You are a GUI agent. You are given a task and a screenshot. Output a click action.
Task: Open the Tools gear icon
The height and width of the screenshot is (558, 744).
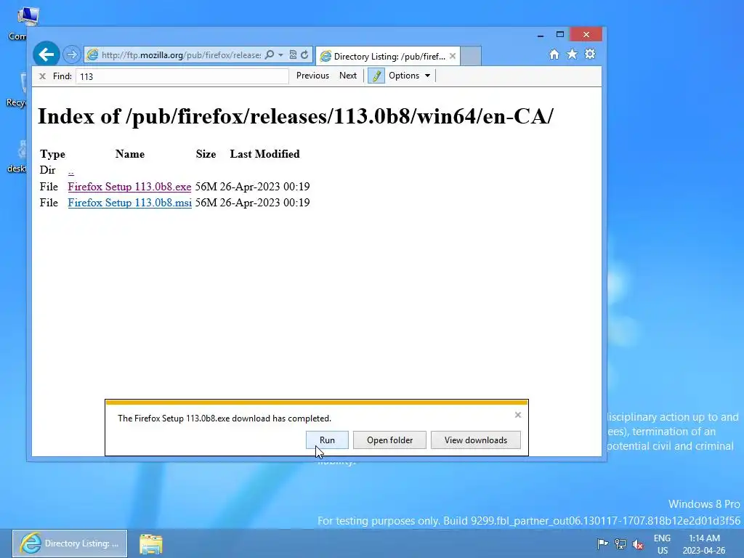pos(590,54)
